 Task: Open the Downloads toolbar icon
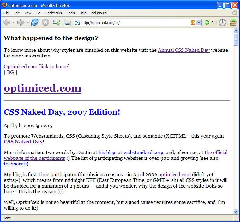click(233, 22)
